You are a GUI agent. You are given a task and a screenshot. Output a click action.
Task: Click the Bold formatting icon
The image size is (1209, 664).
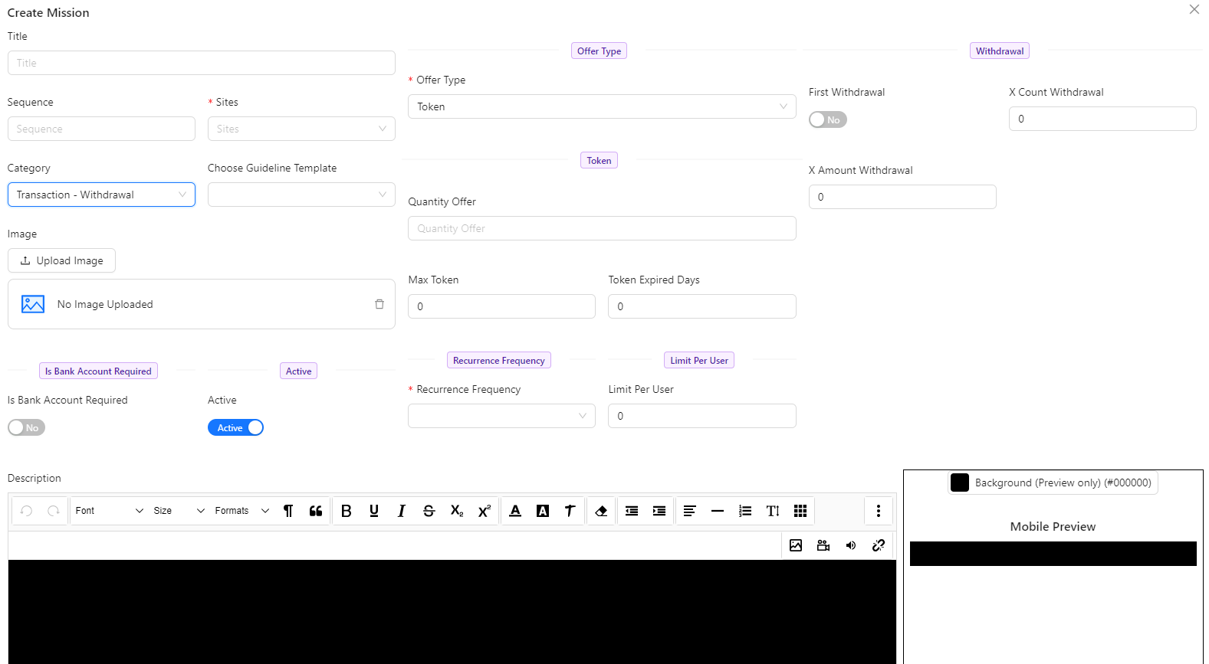click(x=346, y=511)
